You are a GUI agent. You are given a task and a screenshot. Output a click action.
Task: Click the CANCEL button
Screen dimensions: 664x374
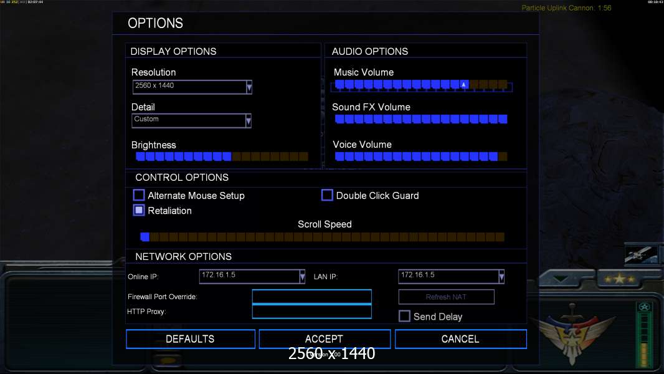[461, 339]
